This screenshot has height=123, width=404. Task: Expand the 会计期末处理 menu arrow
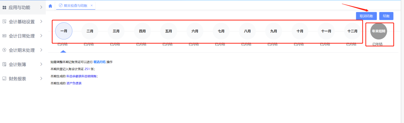pyautogui.click(x=41, y=50)
